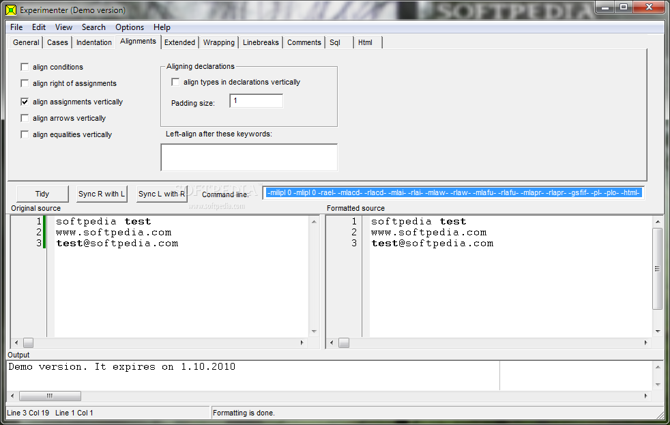Click up arrow of Formatted source scrollbar

point(658,222)
